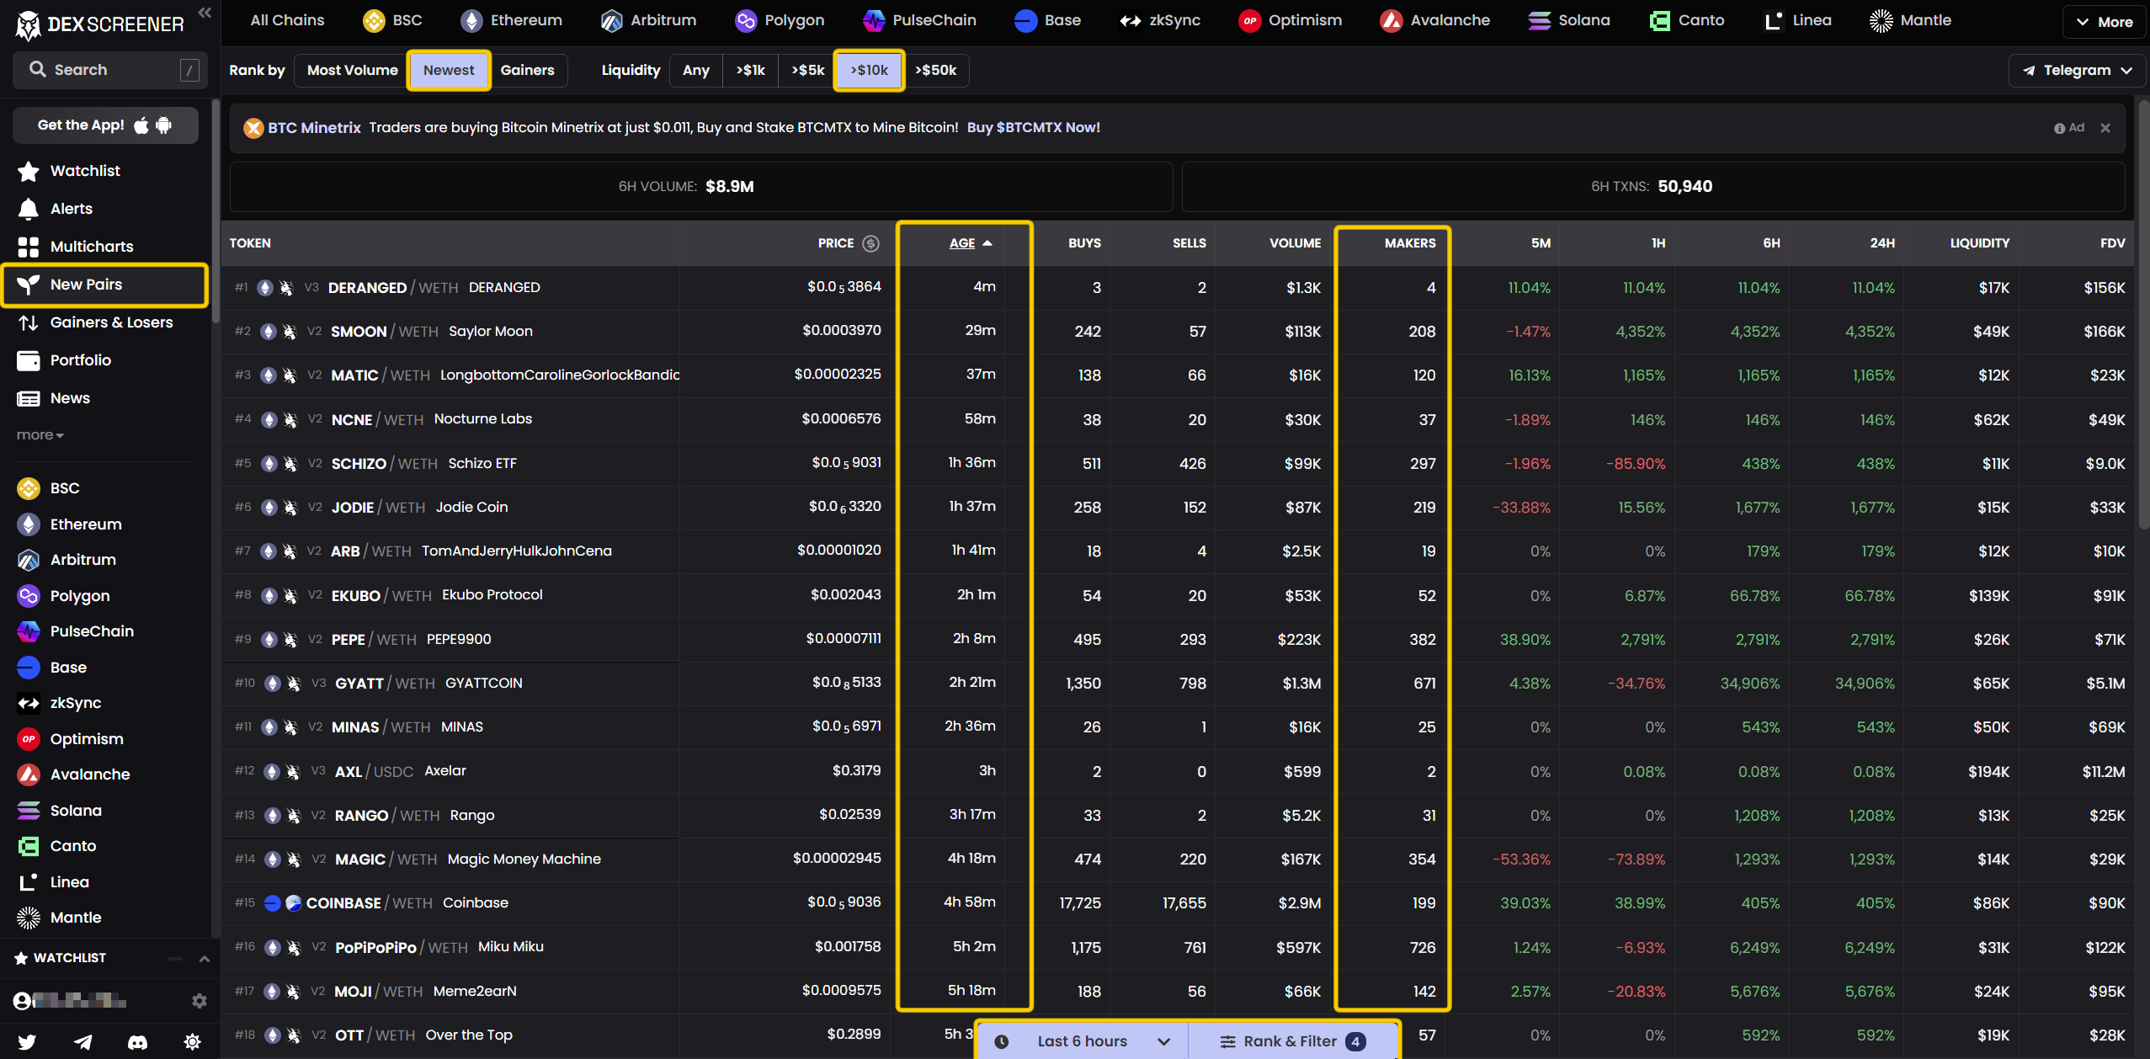Select the Arbitrum icon in sidebar

(x=28, y=560)
